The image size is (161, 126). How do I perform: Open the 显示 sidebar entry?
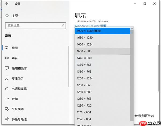coord(15,48)
